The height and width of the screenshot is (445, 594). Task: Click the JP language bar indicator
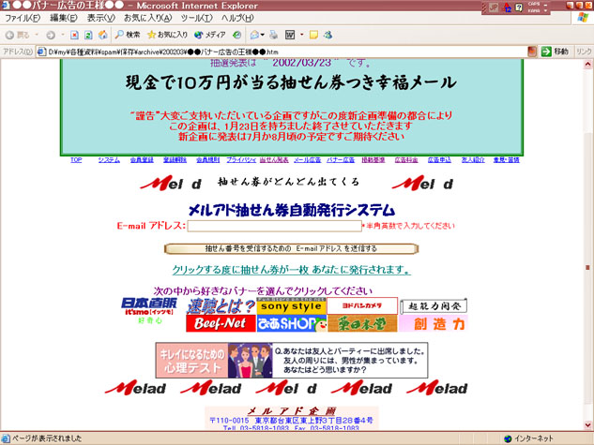(494, 7)
